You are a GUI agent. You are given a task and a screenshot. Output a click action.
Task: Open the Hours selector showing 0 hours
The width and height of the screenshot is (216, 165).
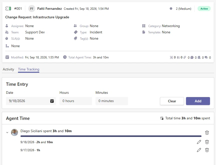point(76,101)
